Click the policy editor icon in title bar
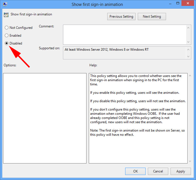The width and height of the screenshot is (196, 180). pyautogui.click(x=5, y=4)
